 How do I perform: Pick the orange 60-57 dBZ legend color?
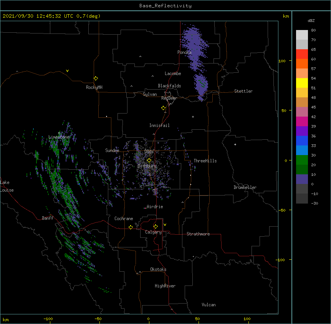click(302, 63)
